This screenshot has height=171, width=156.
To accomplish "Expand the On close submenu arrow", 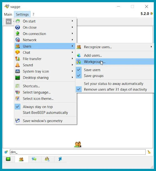I will click(x=72, y=27).
